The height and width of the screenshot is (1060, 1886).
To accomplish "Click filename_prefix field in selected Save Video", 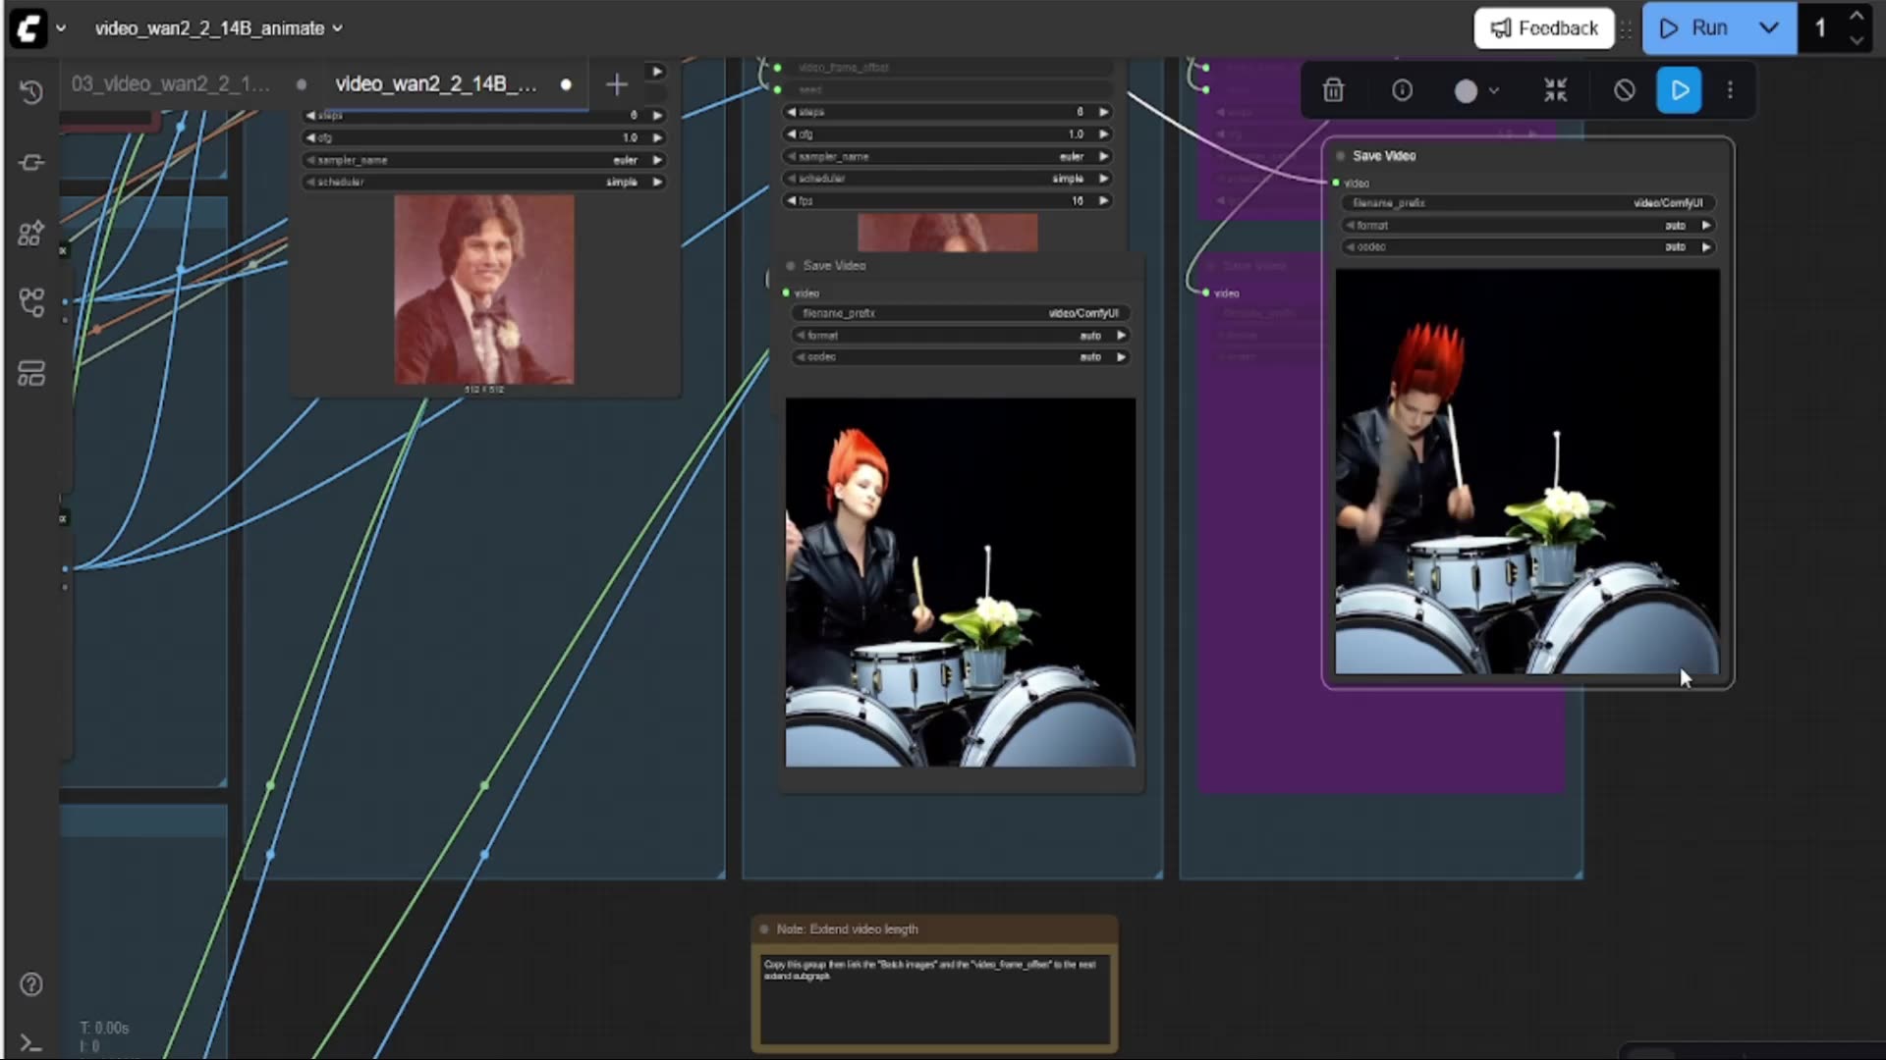I will tap(1527, 203).
